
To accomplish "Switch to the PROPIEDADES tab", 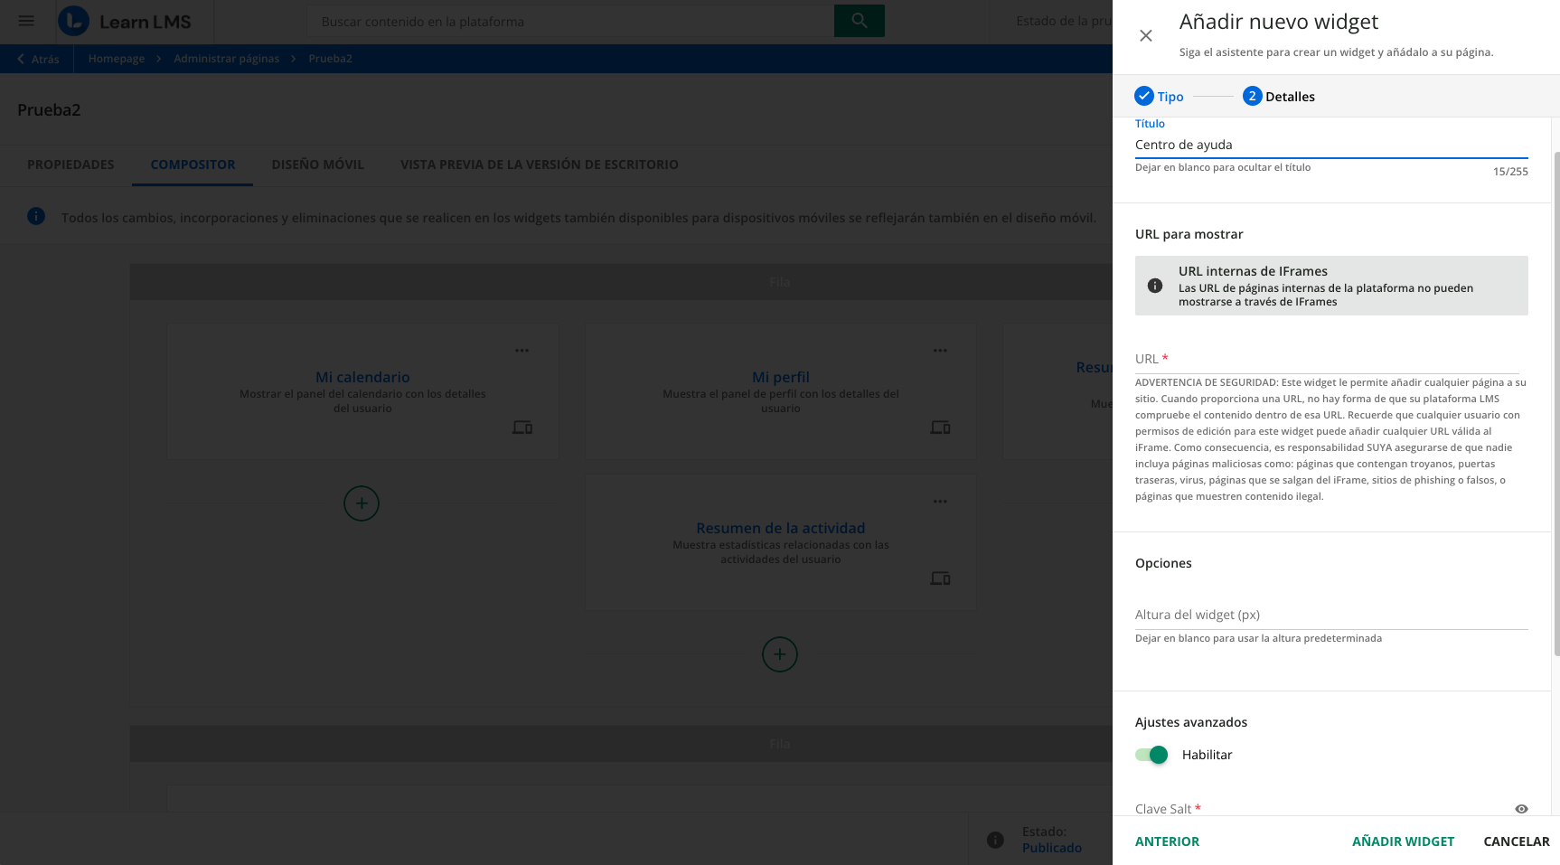I will [71, 165].
